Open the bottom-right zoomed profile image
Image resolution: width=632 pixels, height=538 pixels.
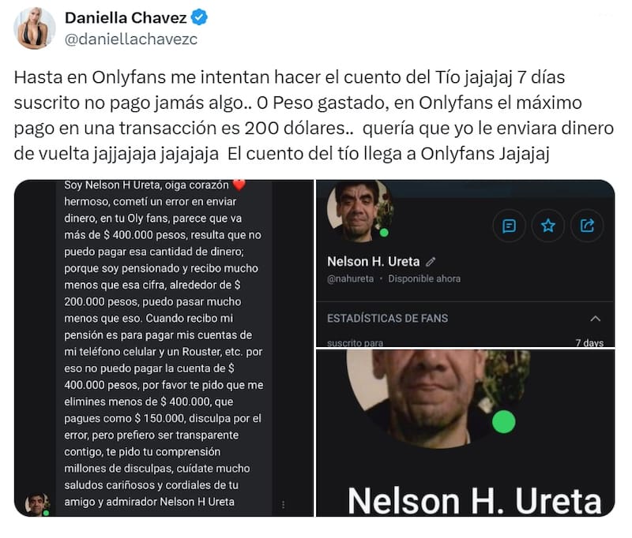465,433
